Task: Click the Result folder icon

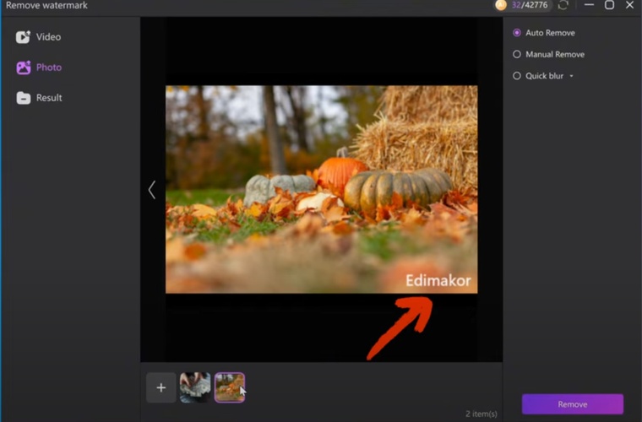Action: pos(24,98)
